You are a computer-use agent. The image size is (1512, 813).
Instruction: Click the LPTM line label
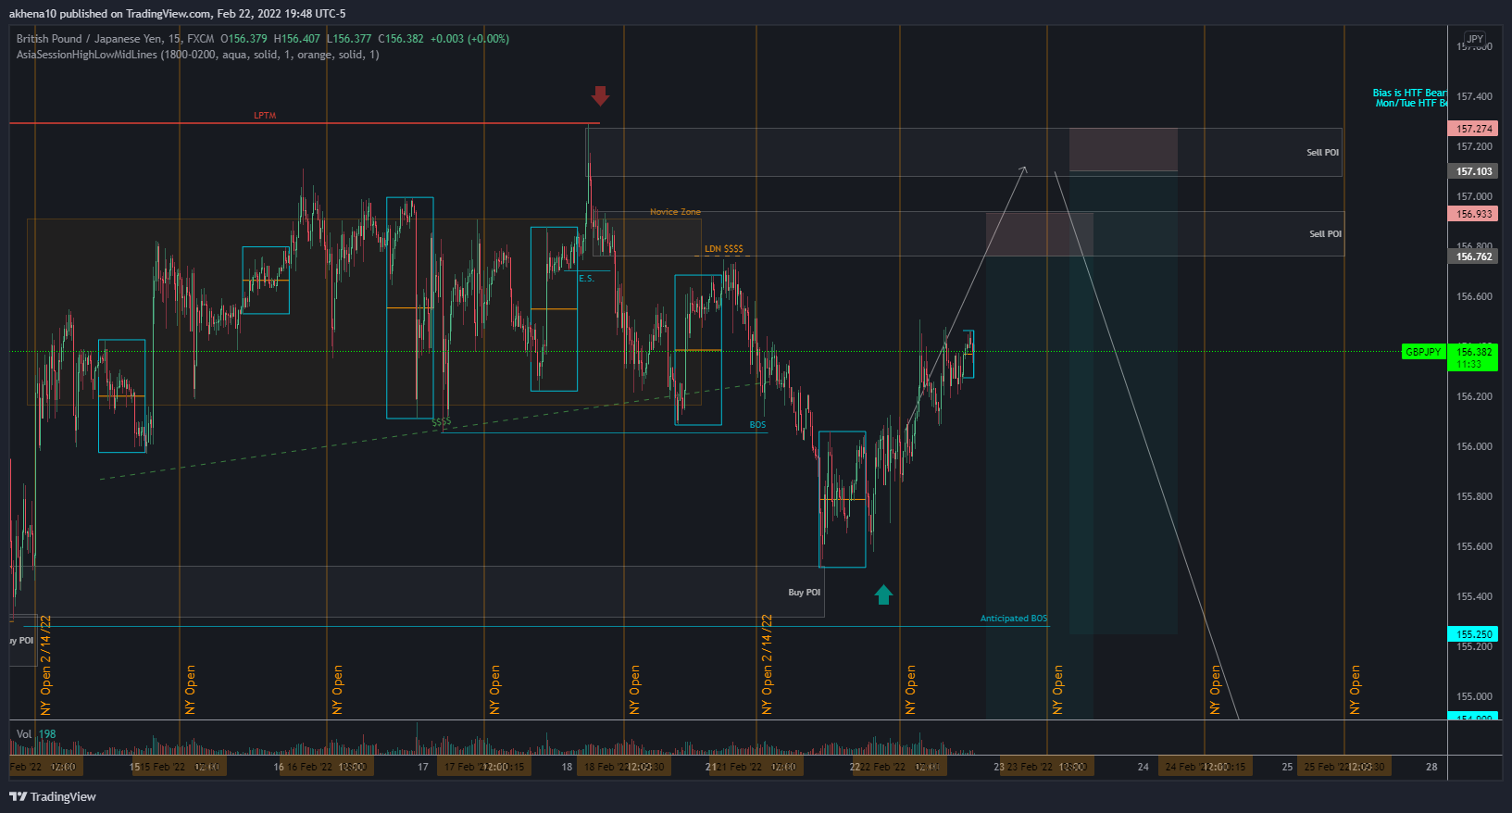(265, 116)
